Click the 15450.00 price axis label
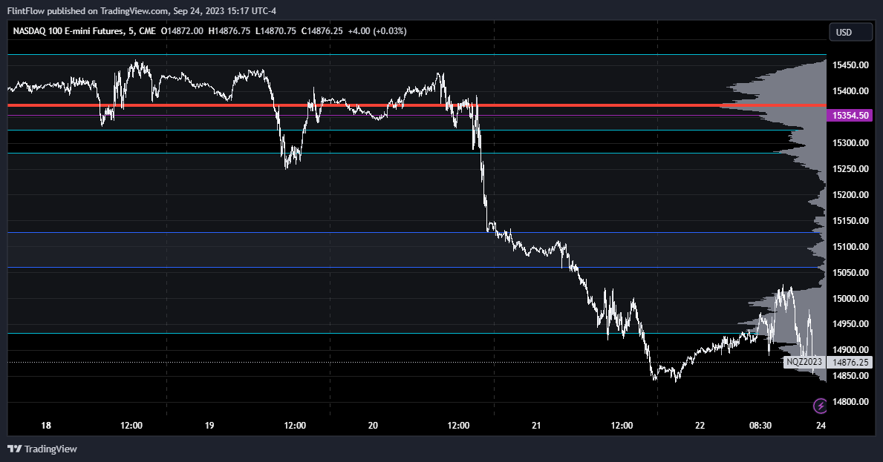 (x=850, y=65)
